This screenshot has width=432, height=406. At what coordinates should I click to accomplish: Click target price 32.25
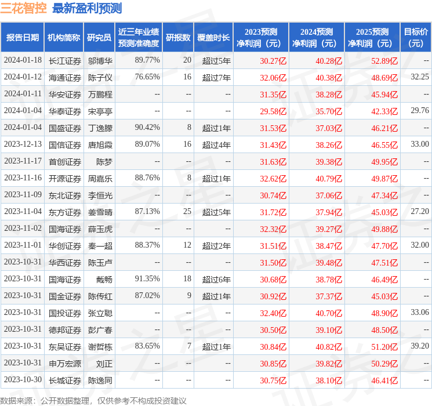420,77
